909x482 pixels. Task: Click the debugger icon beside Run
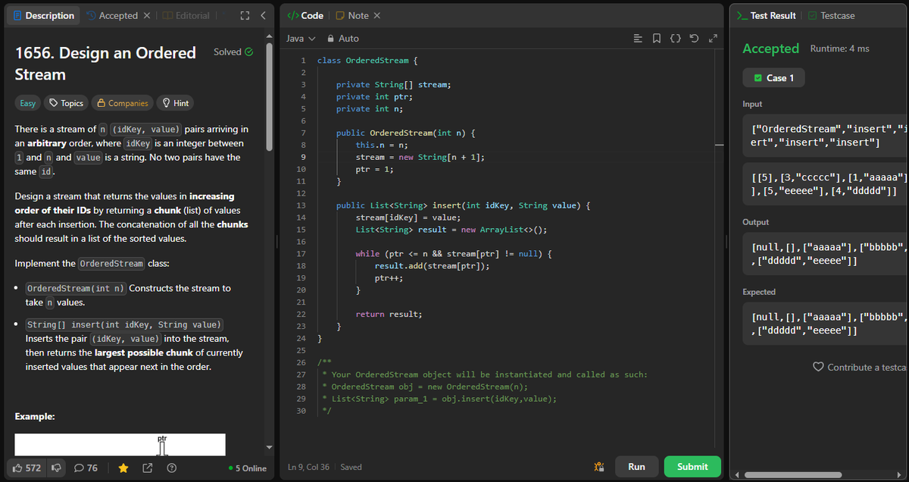[x=599, y=467]
